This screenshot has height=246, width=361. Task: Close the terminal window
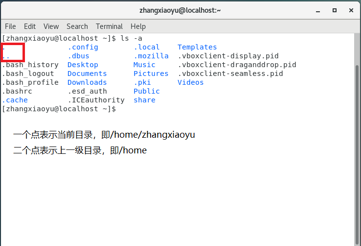(x=350, y=10)
